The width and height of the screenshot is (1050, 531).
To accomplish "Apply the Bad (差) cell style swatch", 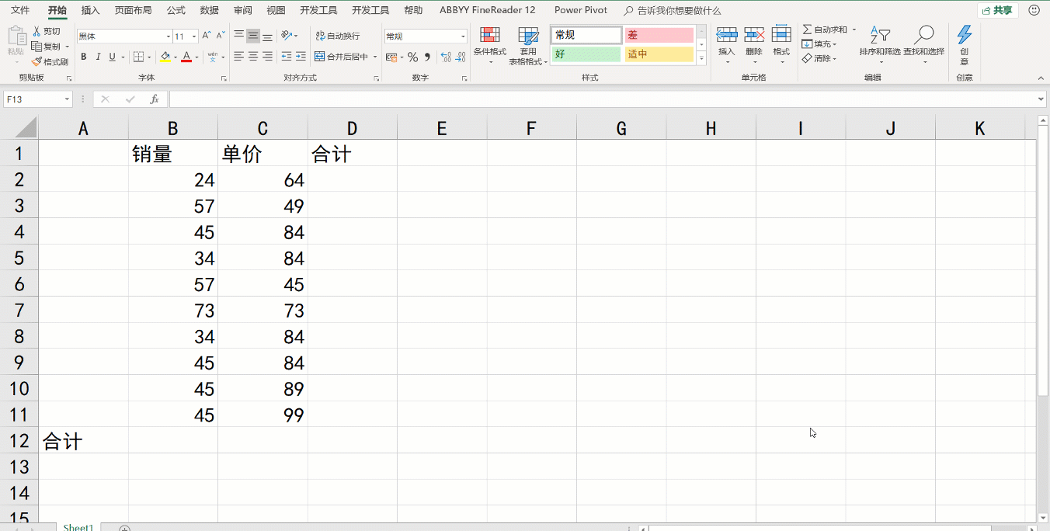I will [659, 35].
